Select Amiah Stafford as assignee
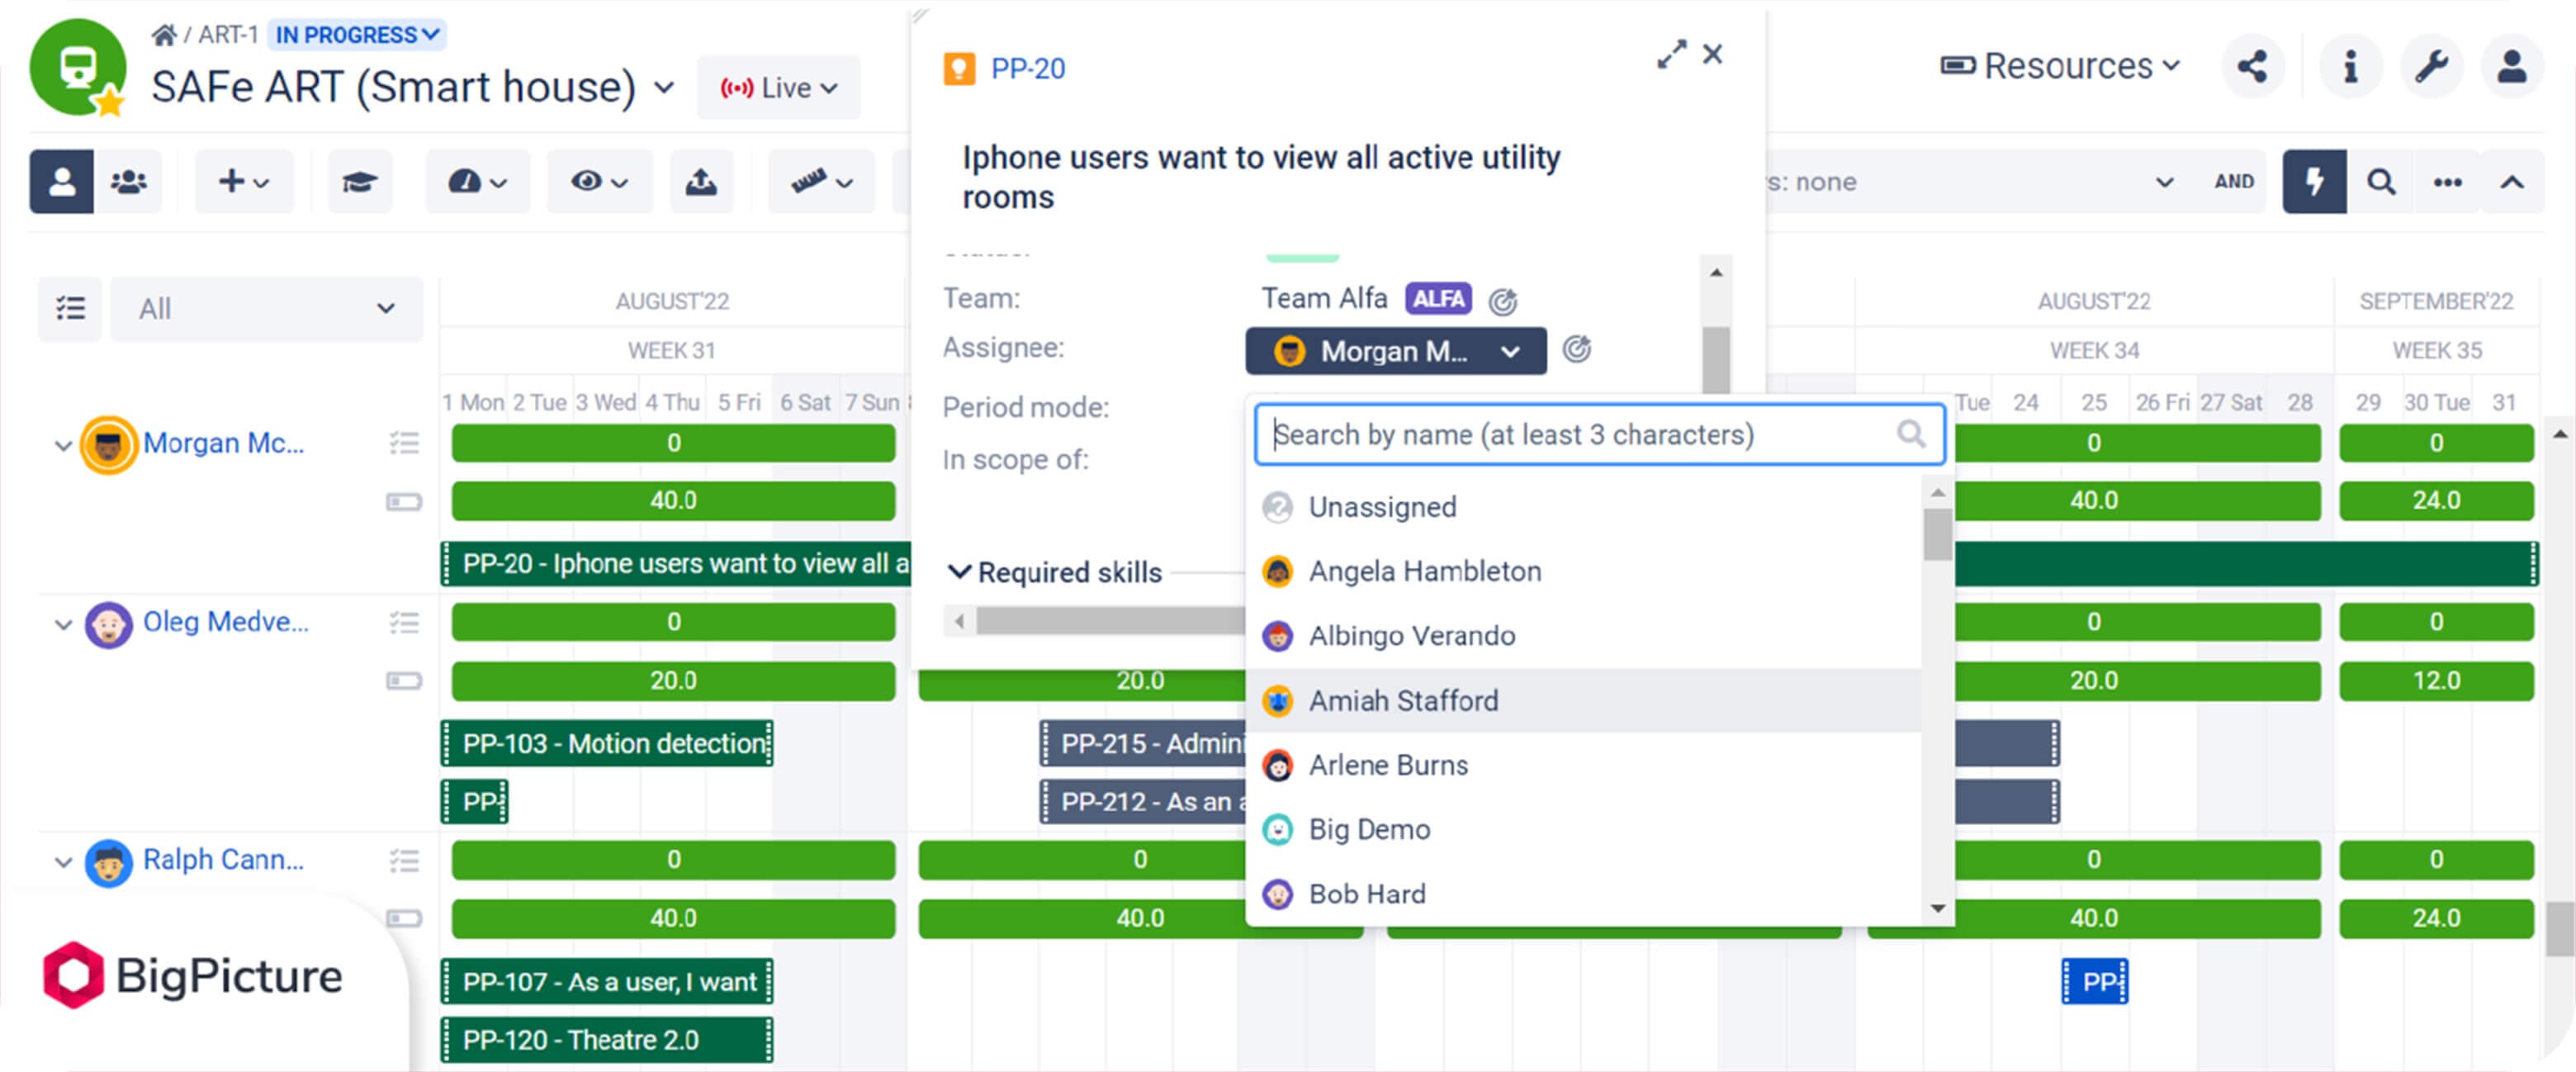The image size is (2576, 1072). click(1584, 701)
